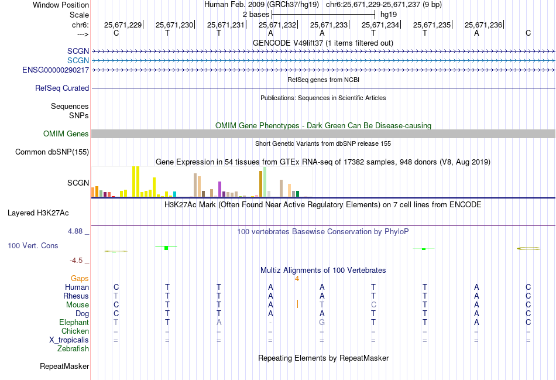Click the gray OMIM Genes bar
This screenshot has width=556, height=380.
point(323,133)
